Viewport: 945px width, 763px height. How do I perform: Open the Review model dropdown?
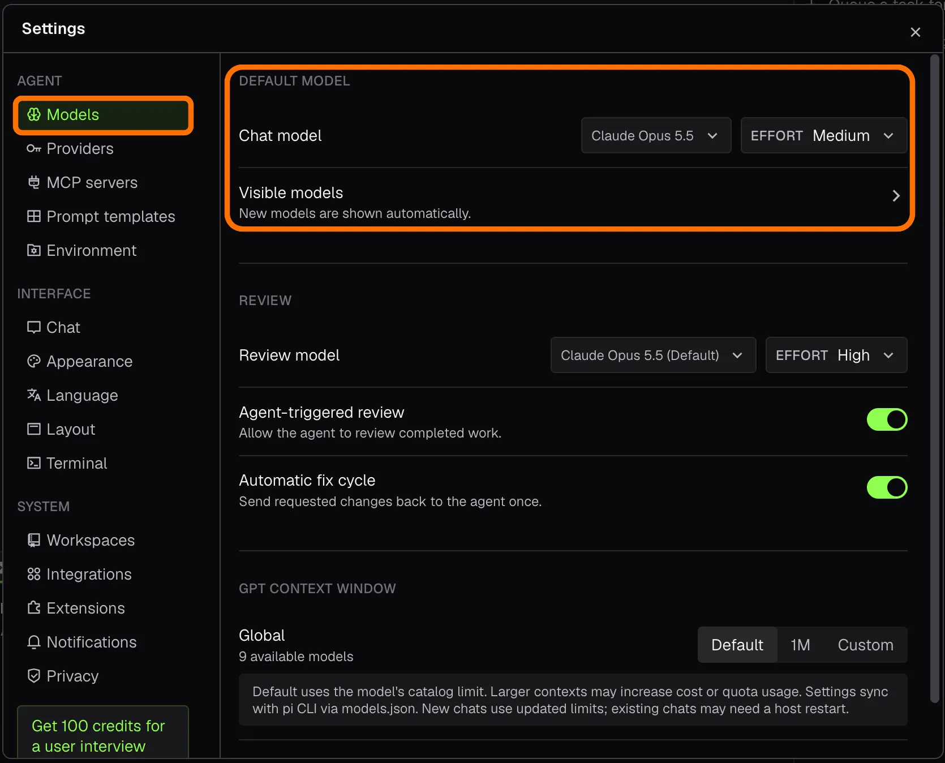[653, 355]
